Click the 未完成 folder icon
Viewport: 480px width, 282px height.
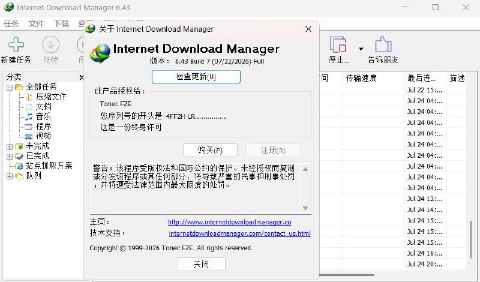click(x=19, y=146)
